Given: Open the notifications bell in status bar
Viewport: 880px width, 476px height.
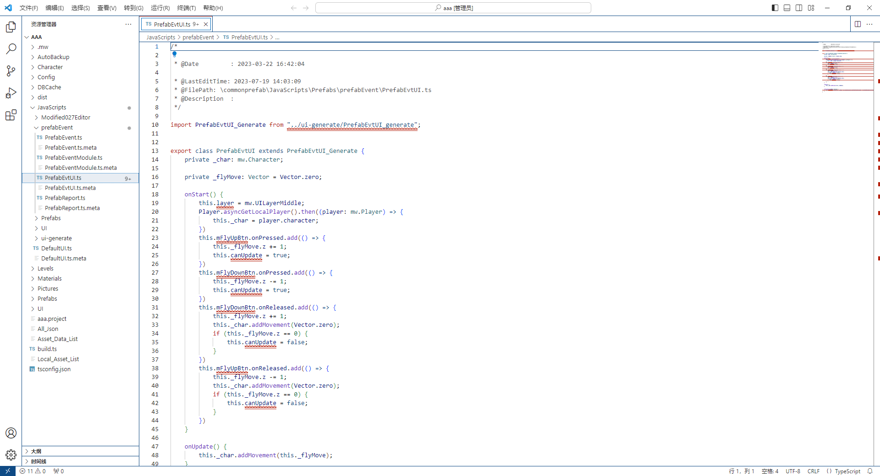Looking at the screenshot, I should coord(870,471).
